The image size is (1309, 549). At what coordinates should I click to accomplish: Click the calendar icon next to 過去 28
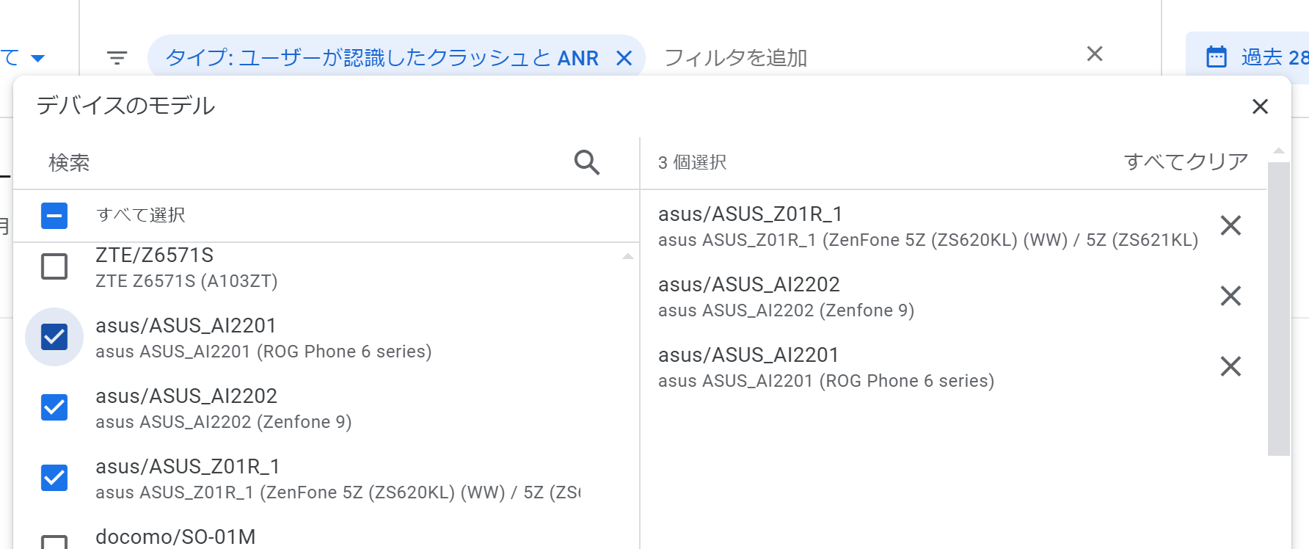point(1217,57)
